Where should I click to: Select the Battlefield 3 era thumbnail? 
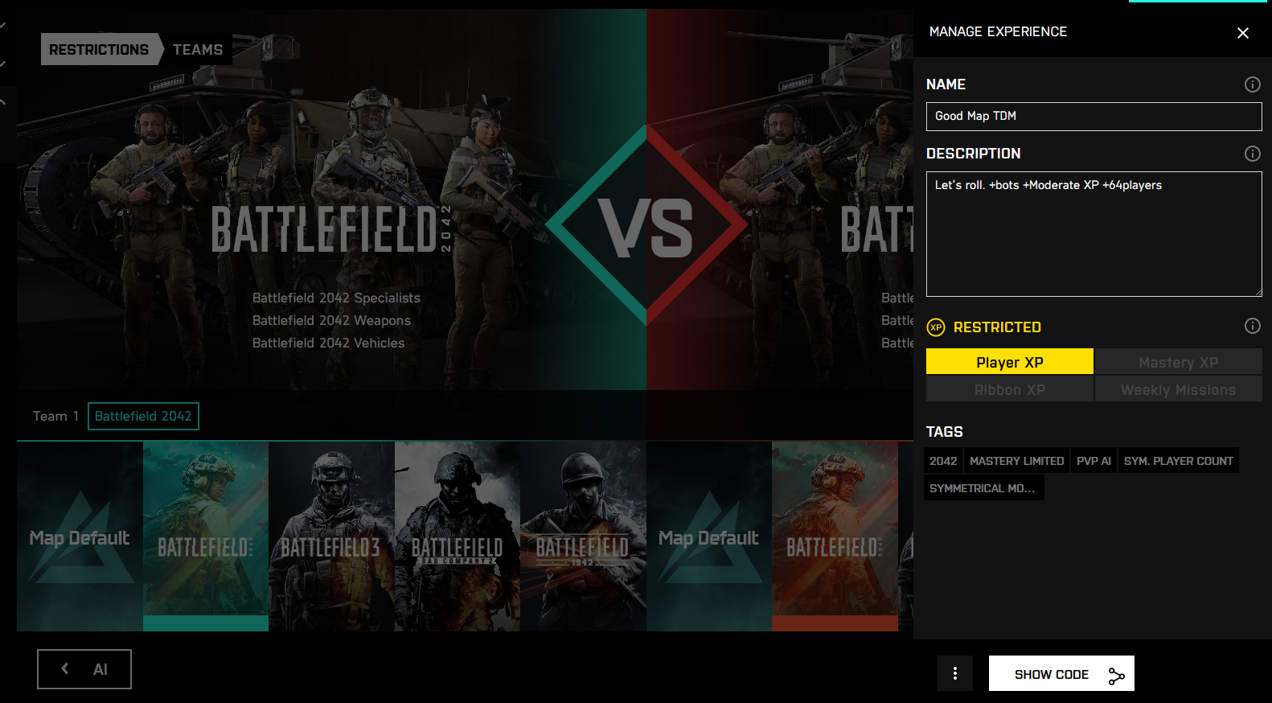(x=331, y=536)
